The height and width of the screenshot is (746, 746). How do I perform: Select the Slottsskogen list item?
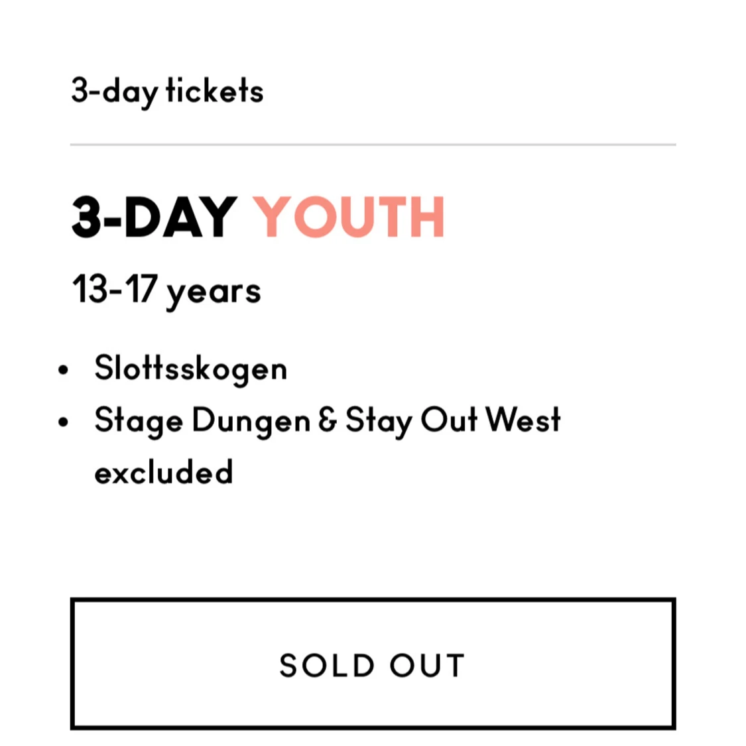(x=191, y=369)
